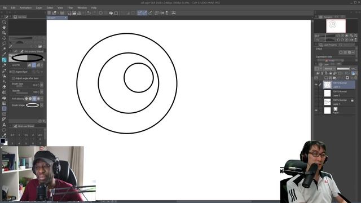Image resolution: width=361 pixels, height=203 pixels.
Task: Click the Open file icon in command bar
Action: (74, 13)
